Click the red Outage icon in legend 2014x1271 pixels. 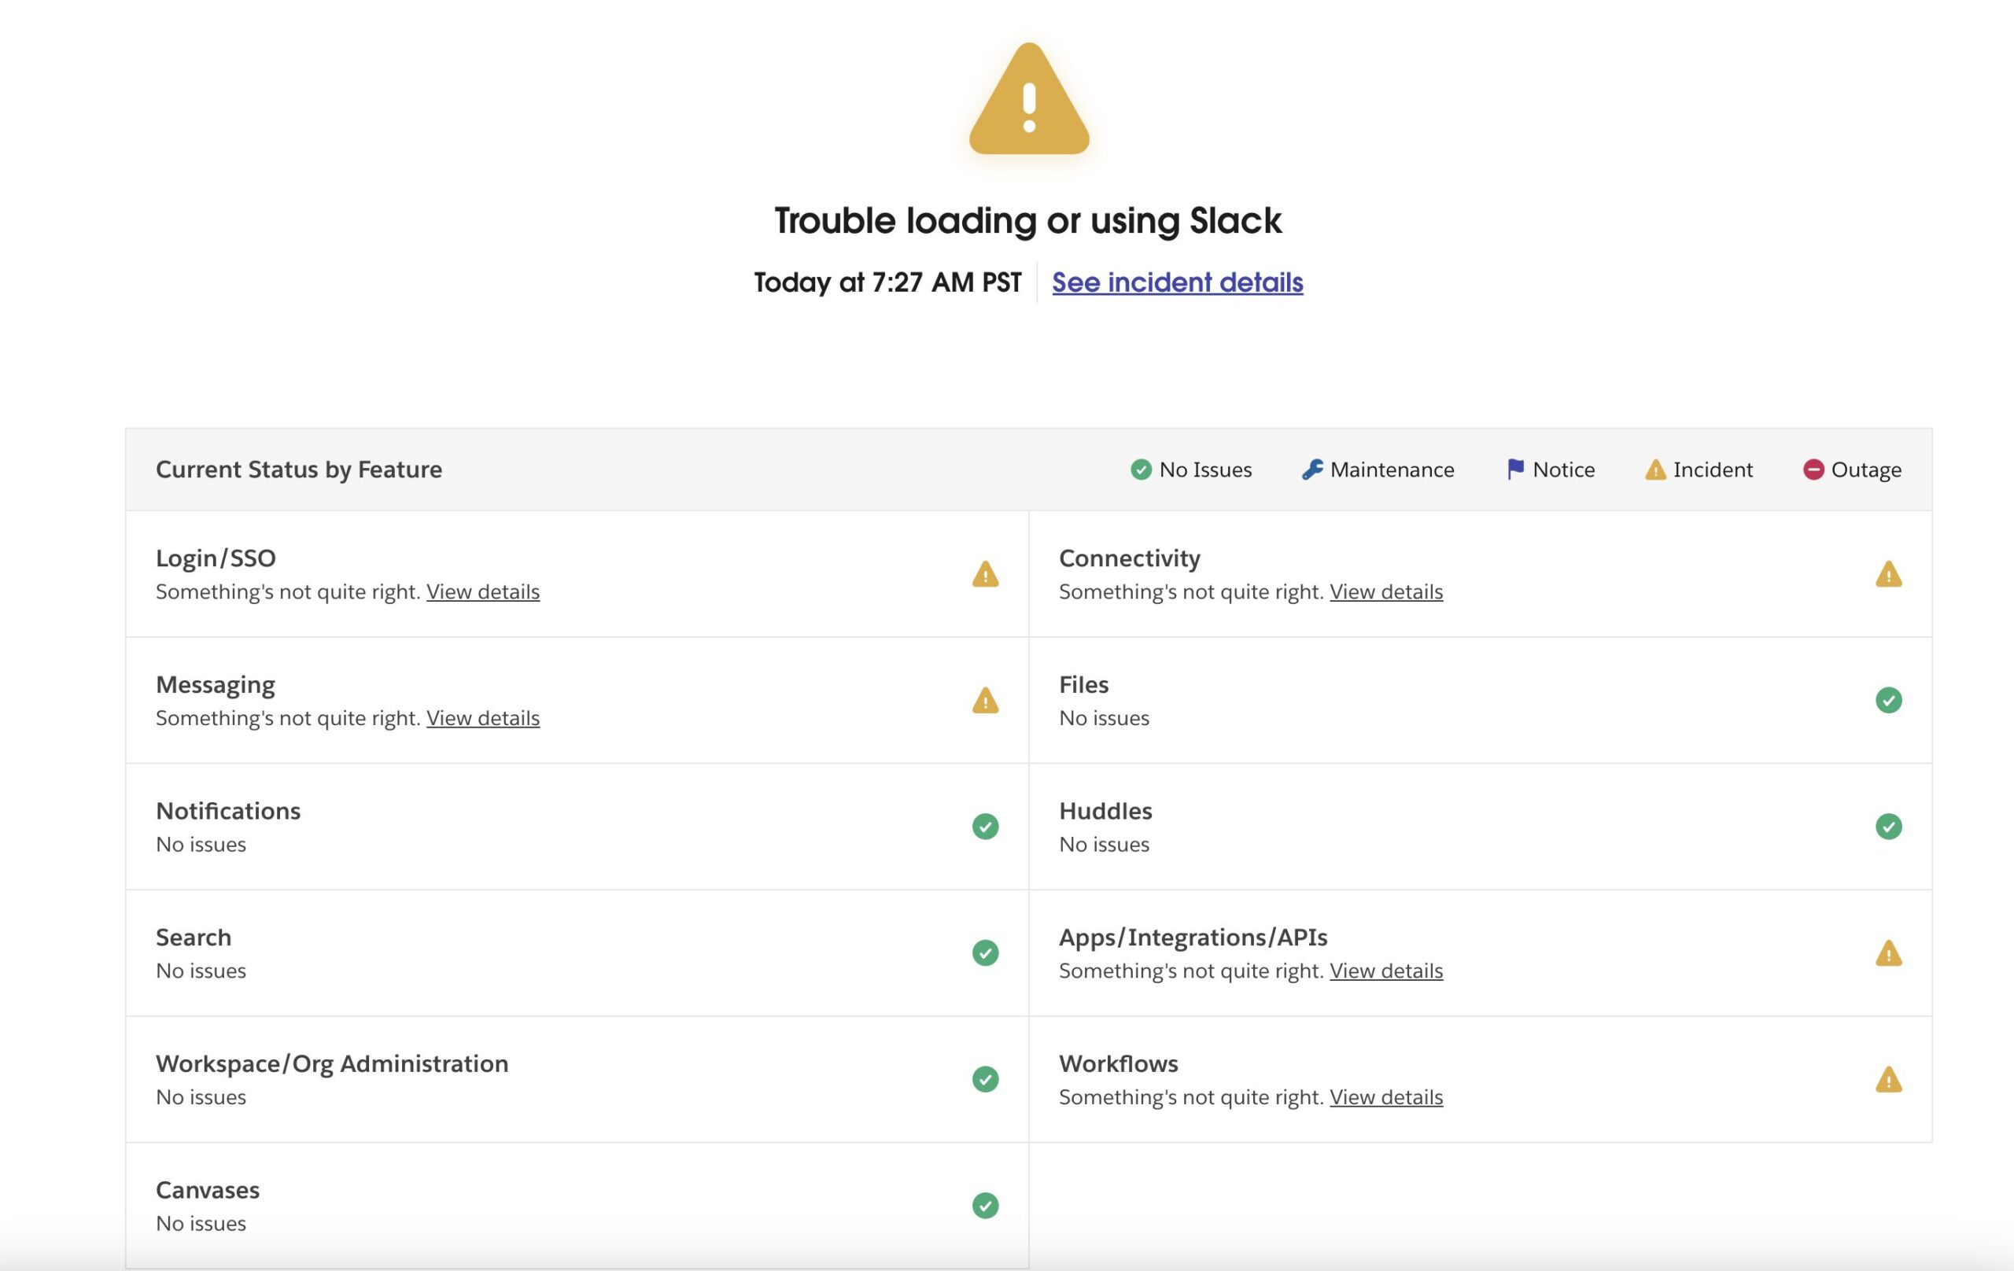tap(1813, 470)
